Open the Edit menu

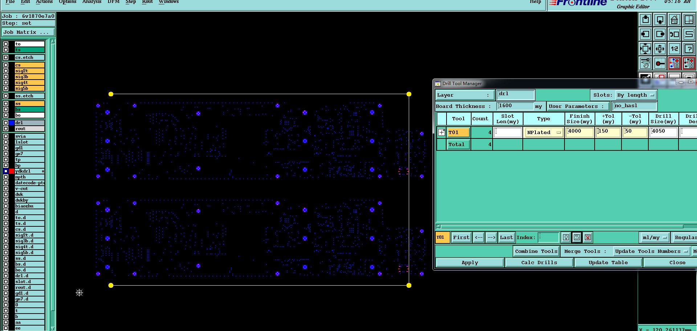[x=25, y=2]
